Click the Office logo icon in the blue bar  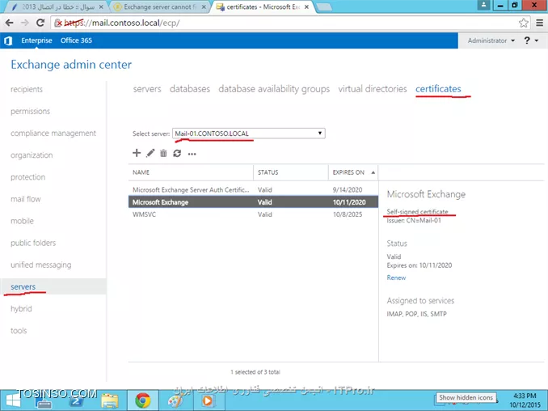[8, 41]
